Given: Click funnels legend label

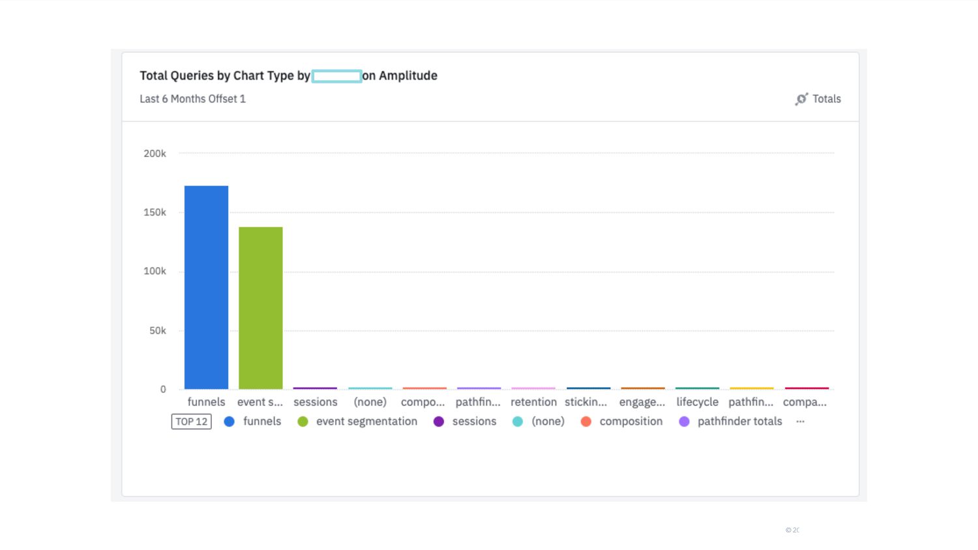Looking at the screenshot, I should tap(262, 422).
